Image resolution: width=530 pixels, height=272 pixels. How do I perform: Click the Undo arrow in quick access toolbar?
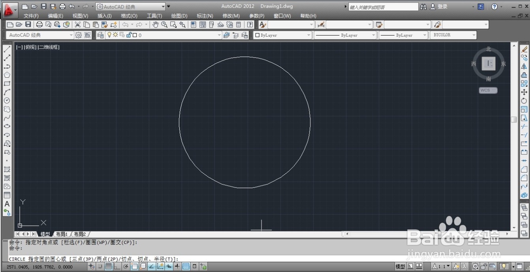pyautogui.click(x=72, y=6)
